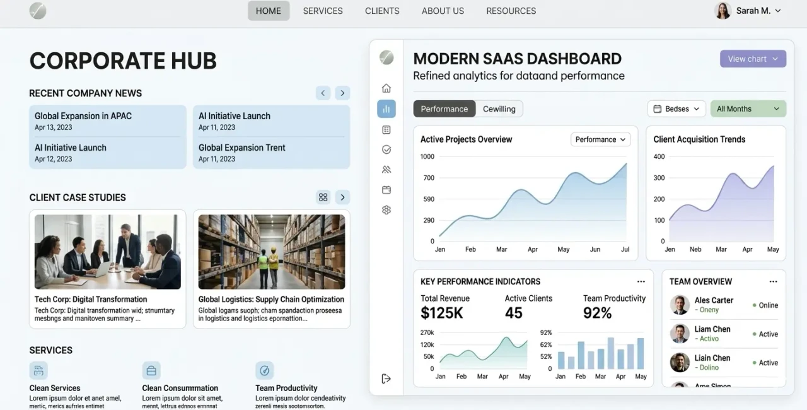Click the Clean Consummation label
807x410 pixels.
180,388
